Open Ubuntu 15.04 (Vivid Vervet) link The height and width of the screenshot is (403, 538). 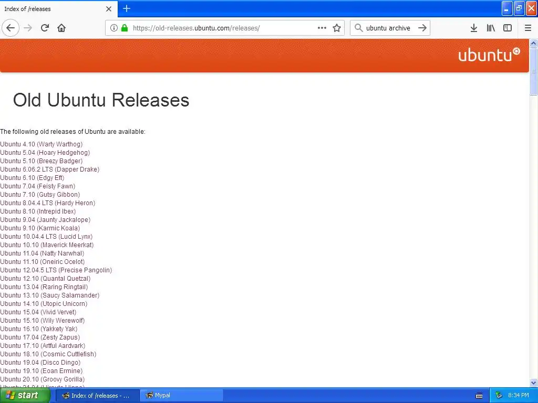[38, 312]
